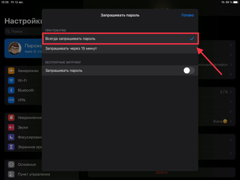Image resolution: width=240 pixels, height=180 pixels.
Task: Open General settings gear icon
Action: (x=12, y=165)
